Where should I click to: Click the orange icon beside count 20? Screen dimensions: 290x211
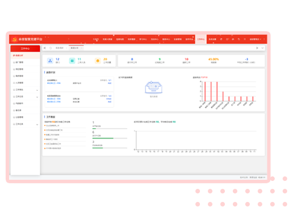click(x=98, y=61)
